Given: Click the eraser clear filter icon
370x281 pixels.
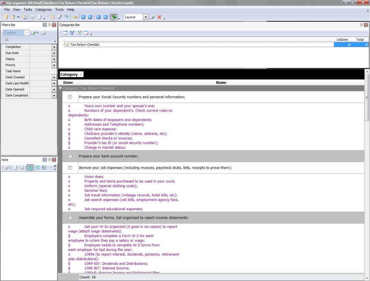Looking at the screenshot, I should click(43, 33).
